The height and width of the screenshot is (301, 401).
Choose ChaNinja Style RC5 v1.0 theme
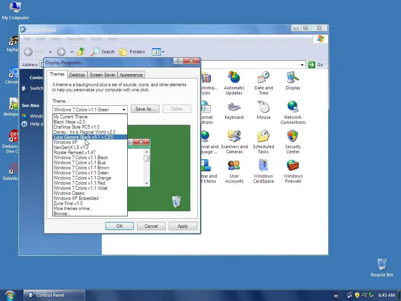click(90, 127)
